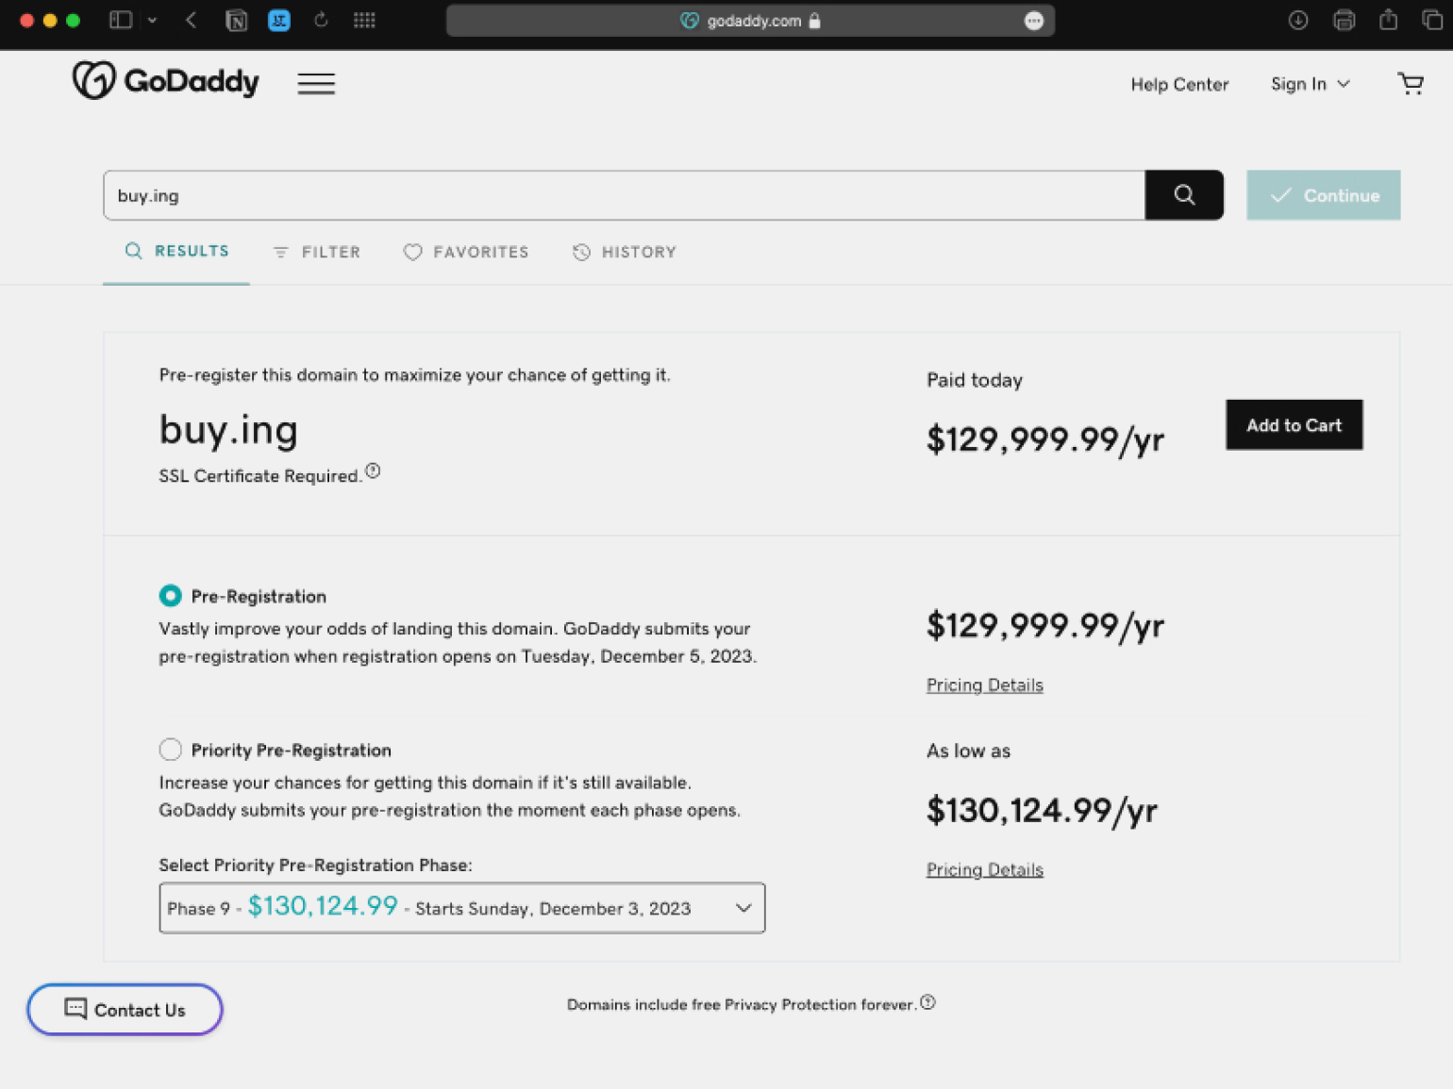Select the Pre-Registration radio option
Viewport: 1453px width, 1089px height.
pos(170,596)
